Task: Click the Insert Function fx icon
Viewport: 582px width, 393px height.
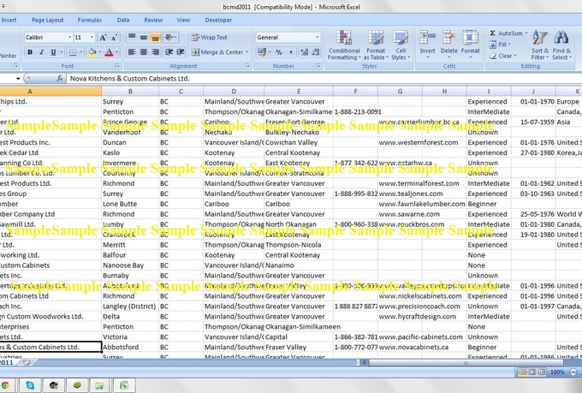Action: (60, 79)
